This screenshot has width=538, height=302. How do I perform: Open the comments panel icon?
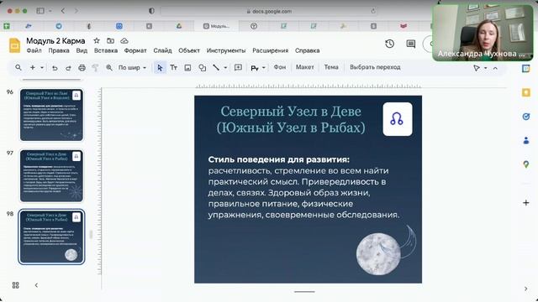tap(411, 44)
